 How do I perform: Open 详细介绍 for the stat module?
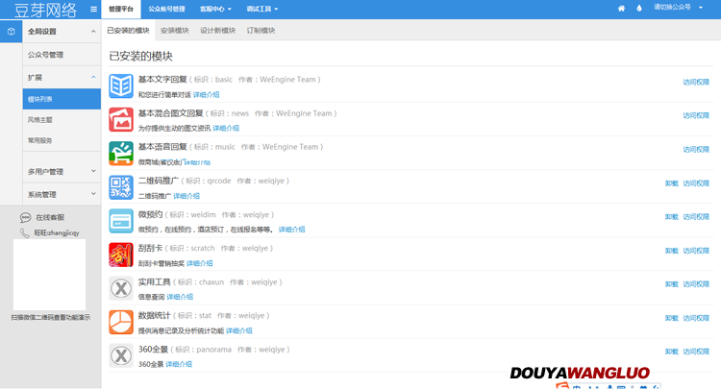[239, 330]
